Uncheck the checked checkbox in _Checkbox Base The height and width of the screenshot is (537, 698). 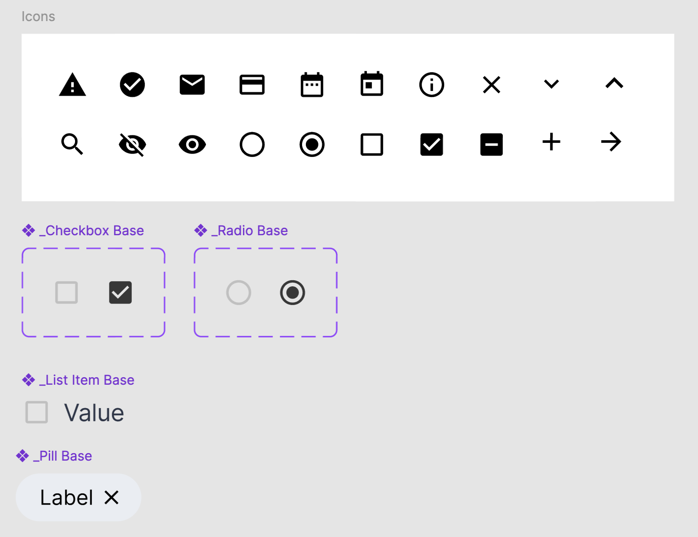pos(120,292)
